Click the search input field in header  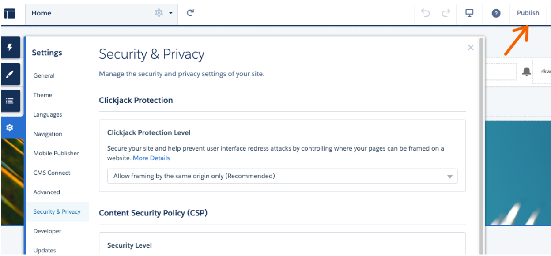coord(501,72)
